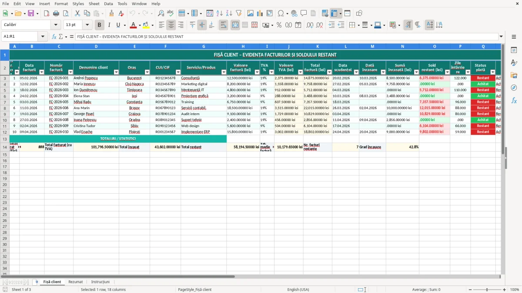Clear direct formatting
Screen dimensions: 522x293
pyautogui.click(x=121, y=13)
